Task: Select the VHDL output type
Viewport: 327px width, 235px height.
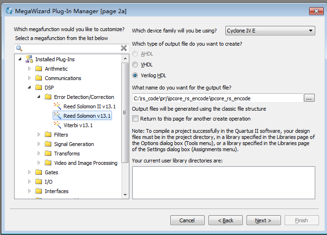Action: pos(135,65)
